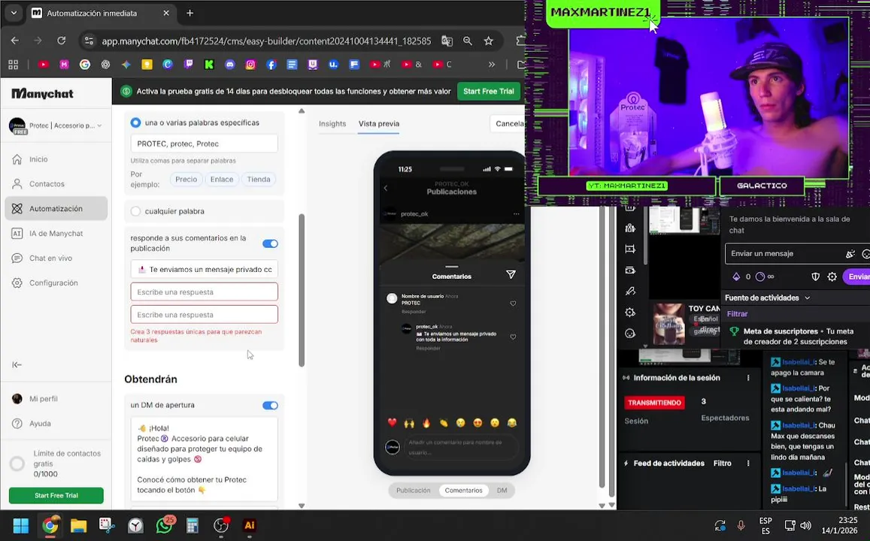Click fire emoji in preview
870x541 pixels.
pos(426,423)
